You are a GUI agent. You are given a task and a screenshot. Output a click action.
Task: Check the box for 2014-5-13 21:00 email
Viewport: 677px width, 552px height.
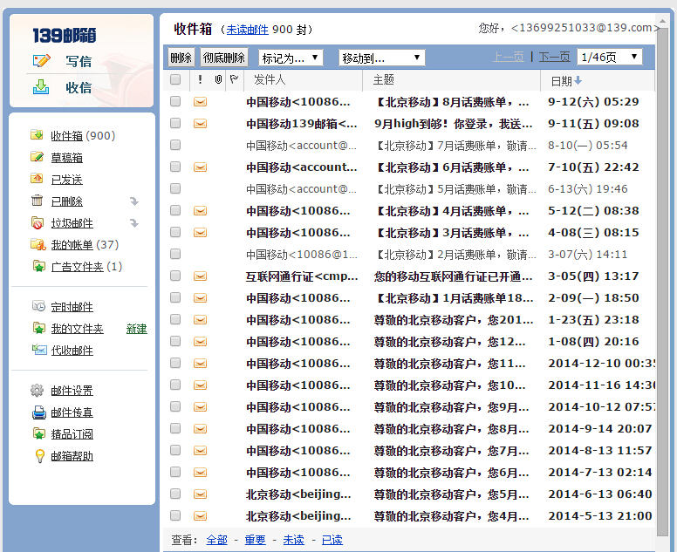(x=175, y=515)
